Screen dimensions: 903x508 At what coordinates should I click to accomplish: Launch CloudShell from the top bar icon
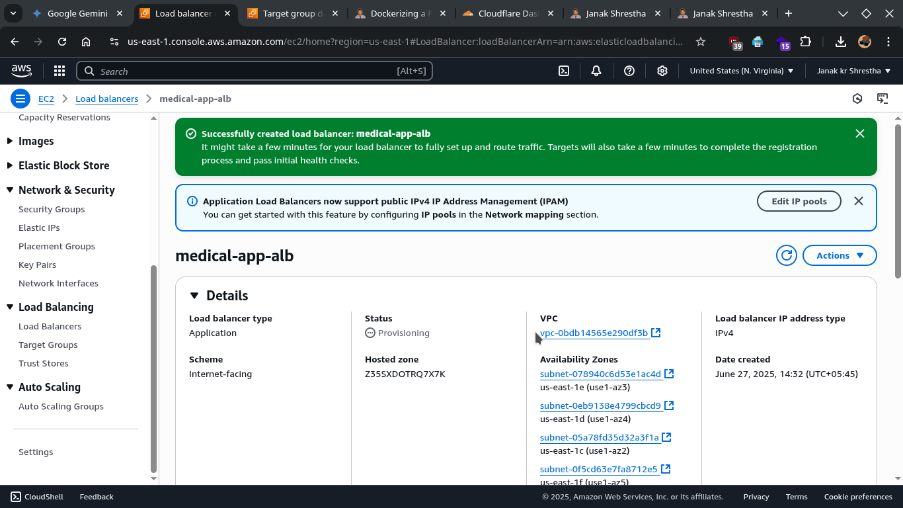[564, 71]
